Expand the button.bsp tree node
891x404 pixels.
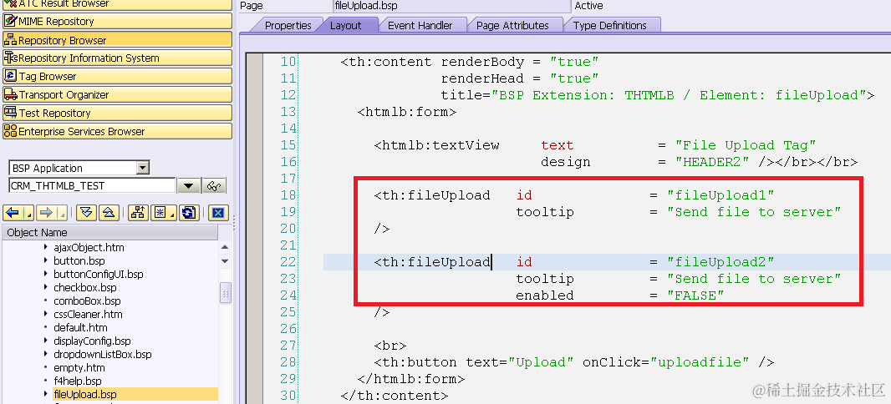click(x=46, y=261)
